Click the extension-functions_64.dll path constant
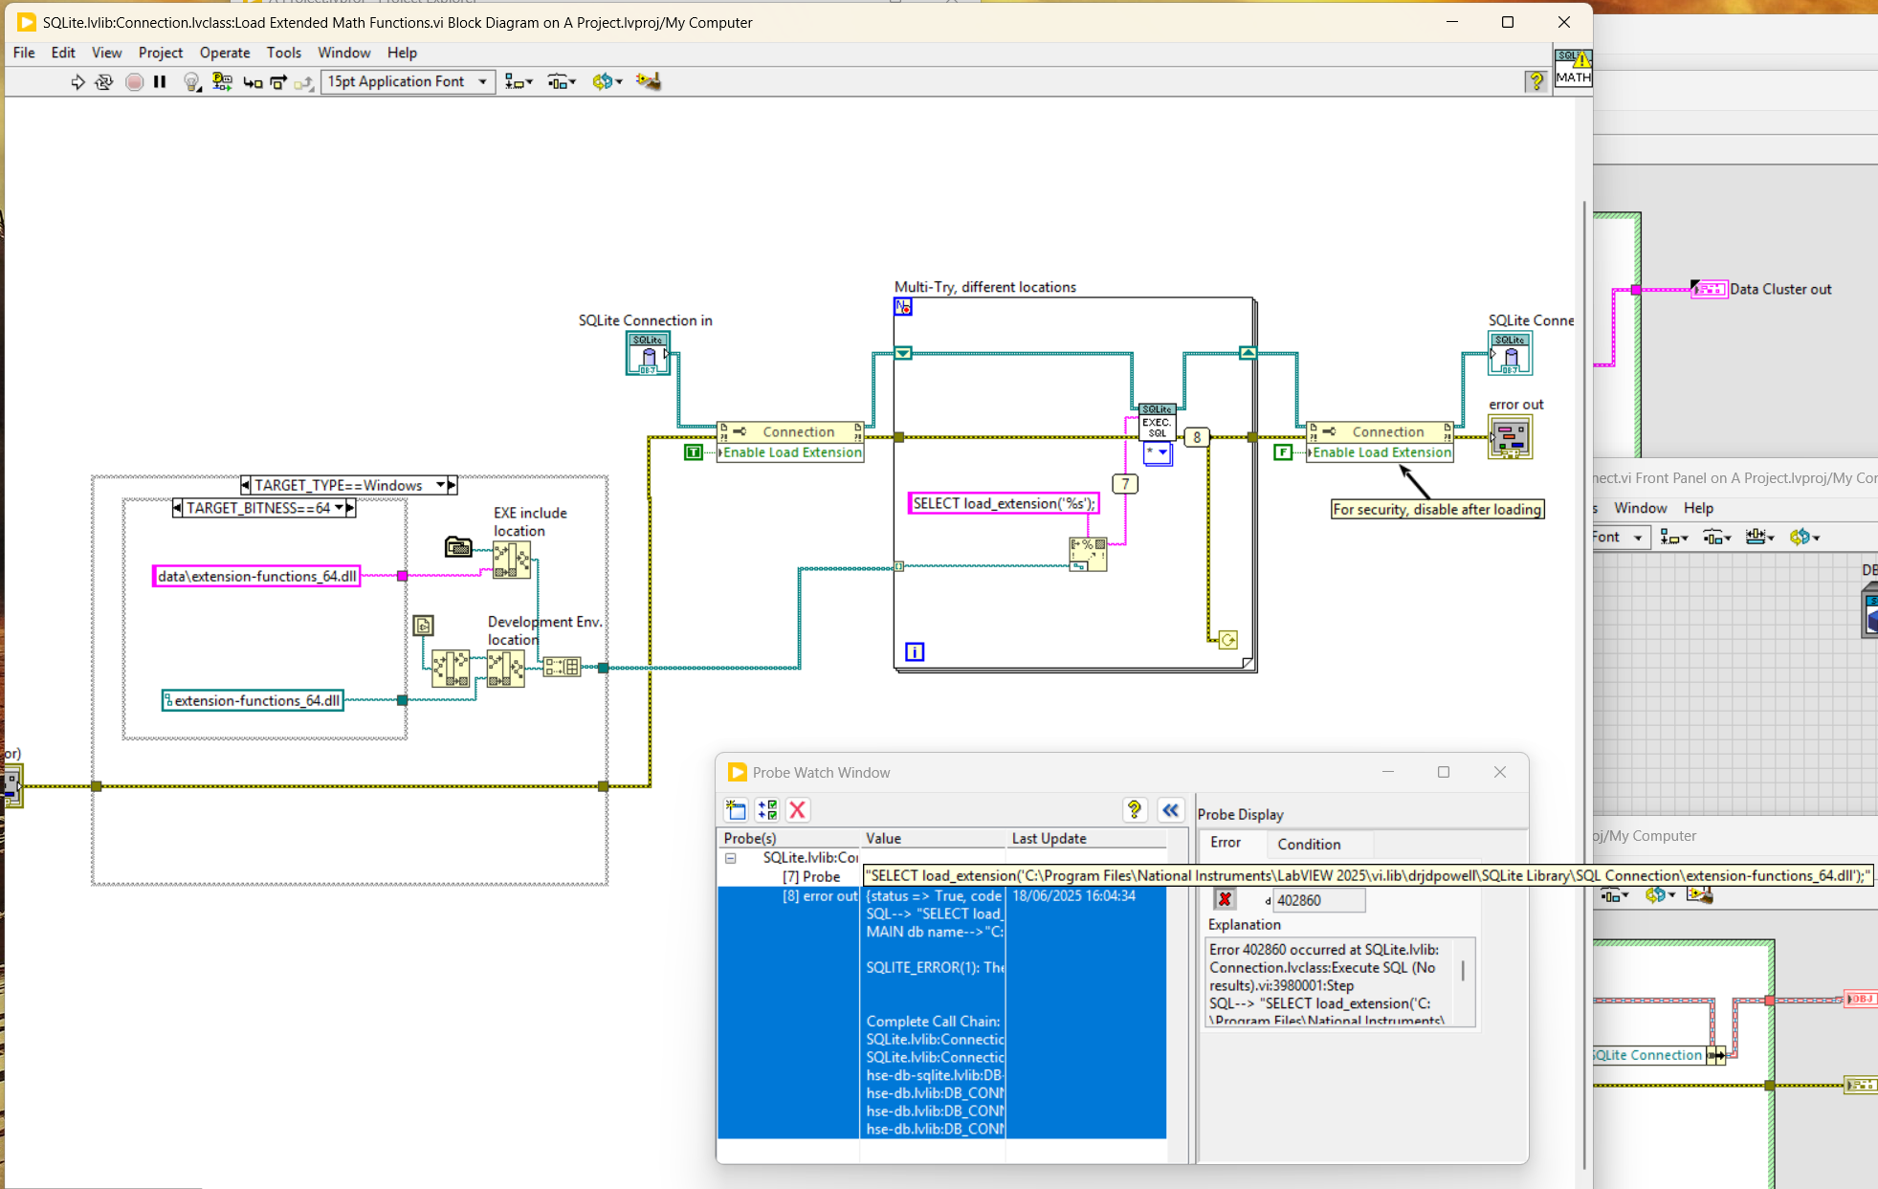This screenshot has height=1189, width=1878. pos(253,700)
